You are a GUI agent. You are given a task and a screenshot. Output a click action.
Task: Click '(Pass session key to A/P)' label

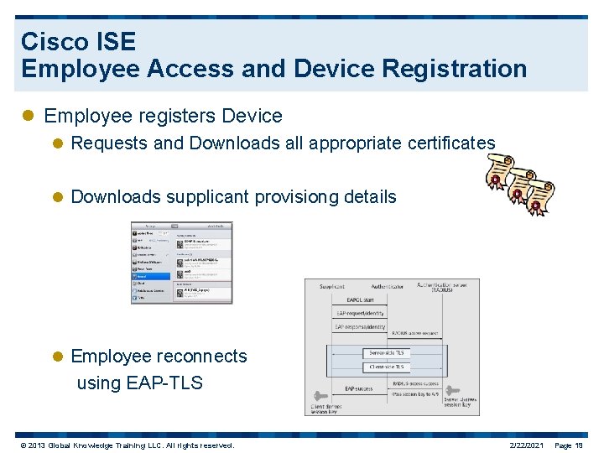click(415, 394)
